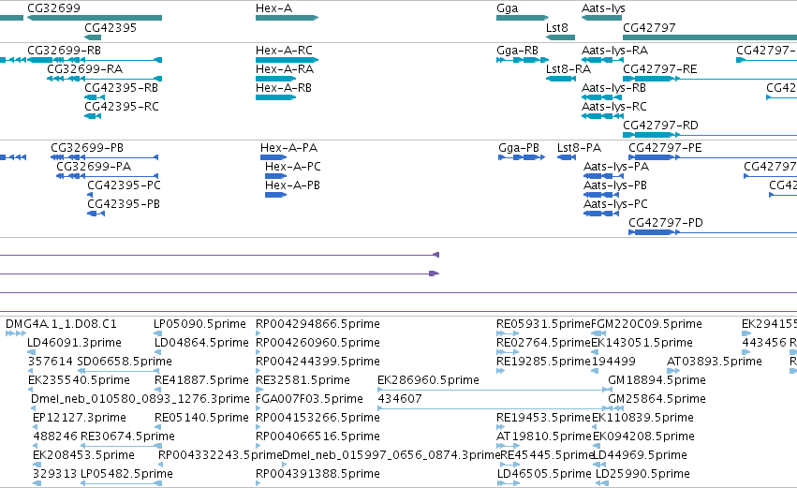The image size is (797, 488).
Task: Select CG42395-RB transcript
Action: click(x=121, y=88)
